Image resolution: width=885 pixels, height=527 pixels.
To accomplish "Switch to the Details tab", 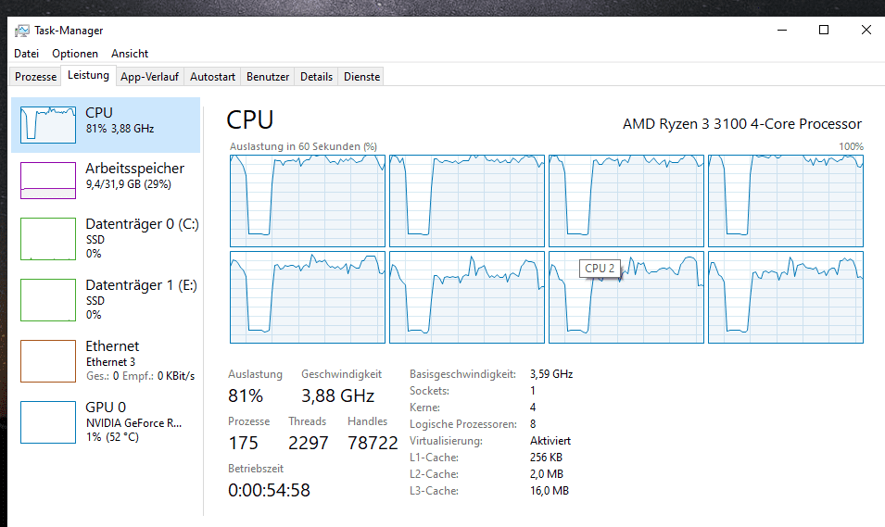I will [316, 77].
